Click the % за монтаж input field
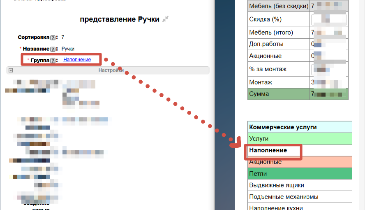365x210 pixels. click(x=328, y=69)
